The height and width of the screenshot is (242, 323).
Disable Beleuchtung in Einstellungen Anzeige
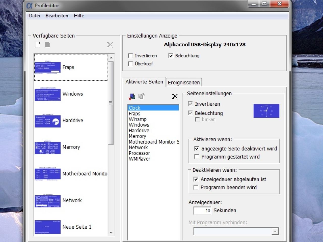point(171,56)
